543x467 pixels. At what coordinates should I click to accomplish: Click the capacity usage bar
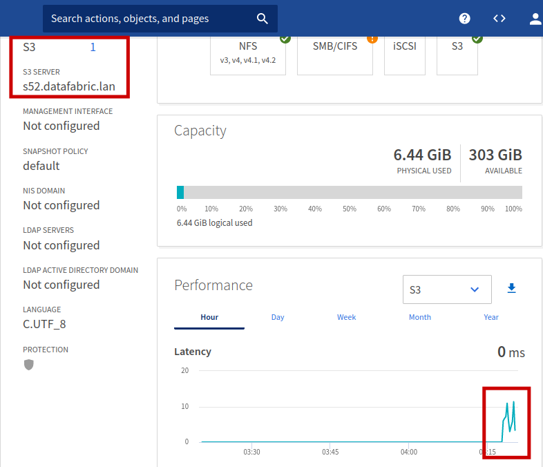(350, 193)
